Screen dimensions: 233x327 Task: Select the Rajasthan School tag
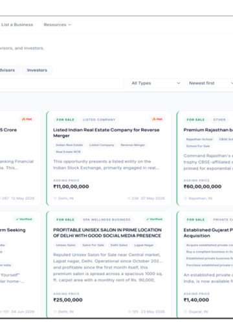(199, 139)
